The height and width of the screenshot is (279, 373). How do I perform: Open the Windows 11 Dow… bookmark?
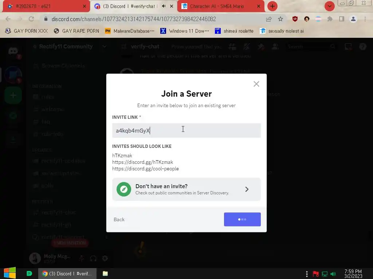(185, 31)
